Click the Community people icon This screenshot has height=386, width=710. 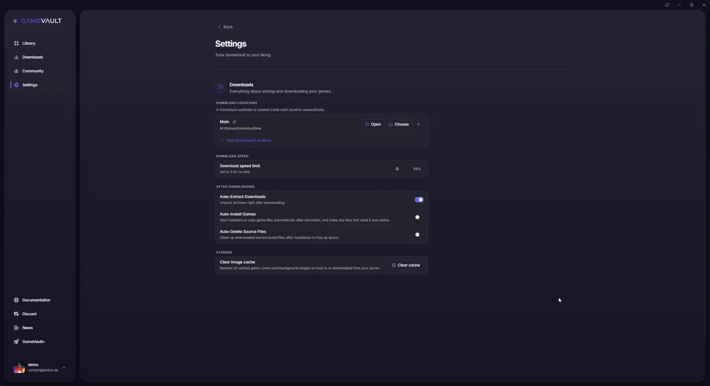tap(16, 71)
